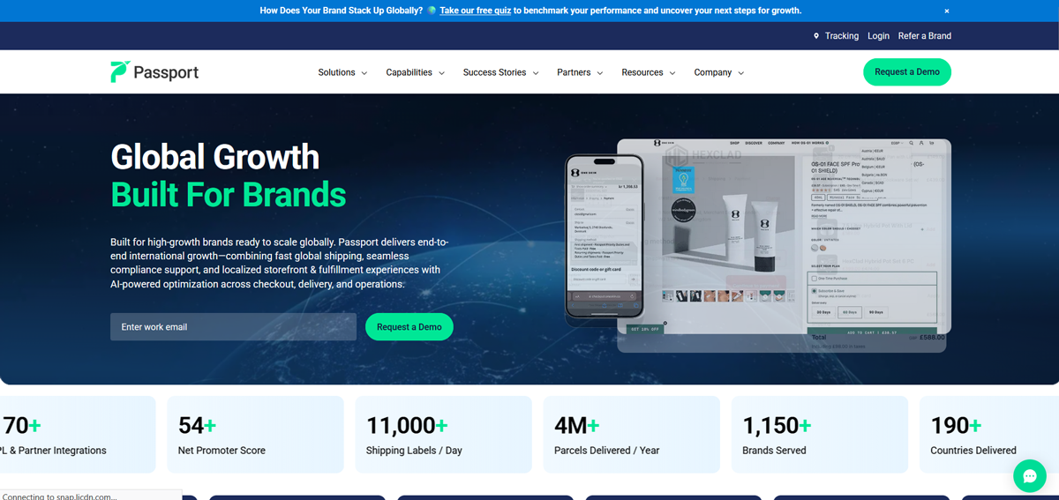The width and height of the screenshot is (1059, 500).
Task: Open the Partners menu
Action: [580, 72]
